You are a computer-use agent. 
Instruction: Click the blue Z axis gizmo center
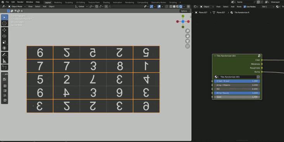coord(183,22)
